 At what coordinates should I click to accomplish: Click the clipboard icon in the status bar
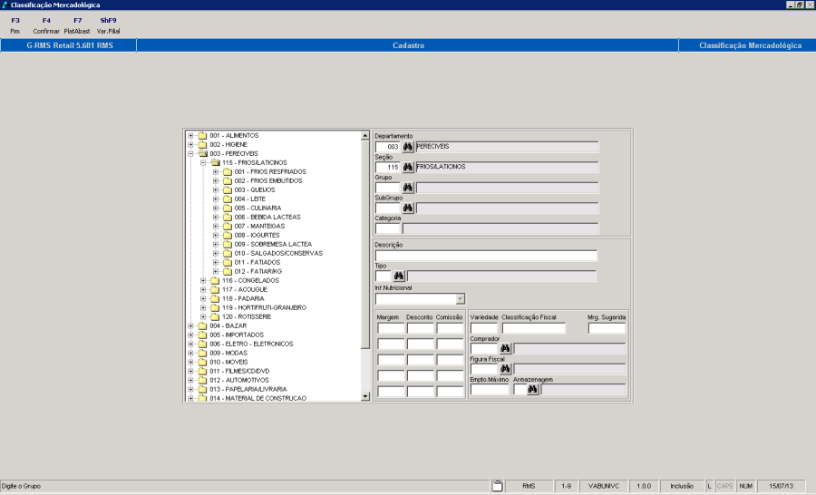[x=497, y=486]
